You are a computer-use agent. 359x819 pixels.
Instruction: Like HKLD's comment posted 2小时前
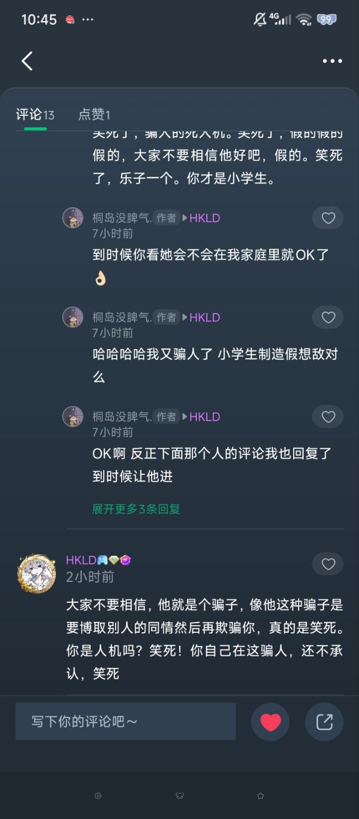click(x=328, y=564)
